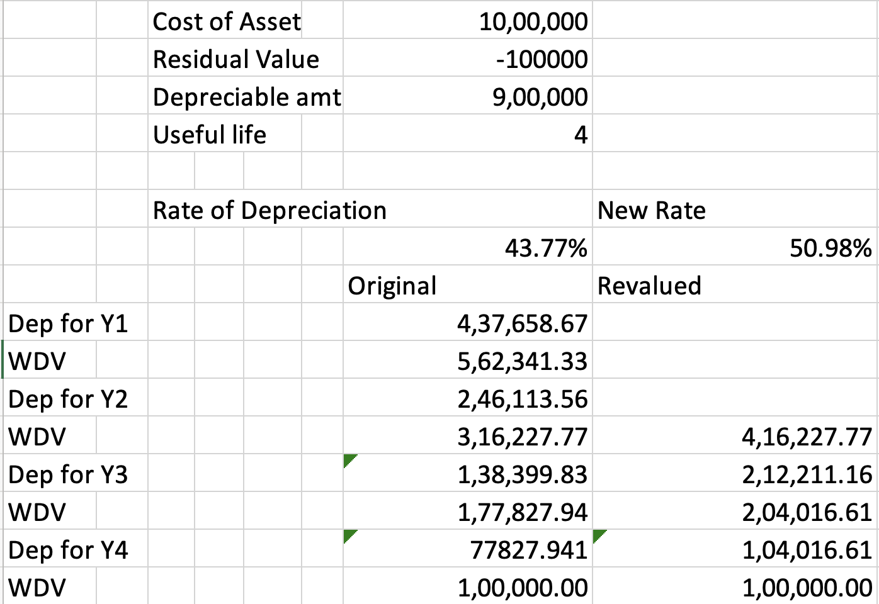Click the green error marker beside 77827.941
Viewport: 879px width, 604px height.
coord(349,535)
